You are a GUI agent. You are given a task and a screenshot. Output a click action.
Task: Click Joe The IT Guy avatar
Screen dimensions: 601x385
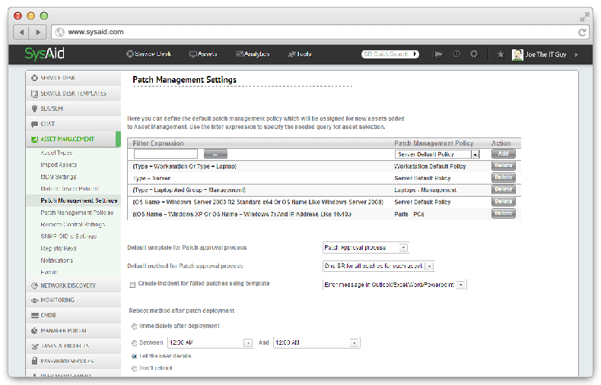517,55
